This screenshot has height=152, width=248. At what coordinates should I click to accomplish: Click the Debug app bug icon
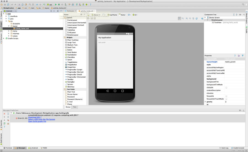click(59, 5)
